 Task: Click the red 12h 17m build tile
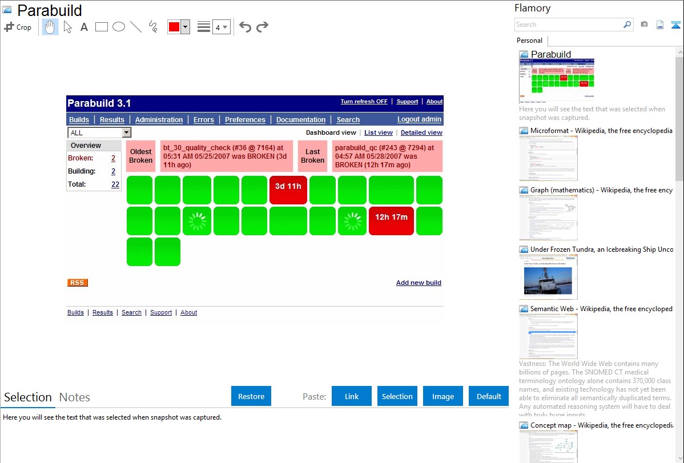pos(391,221)
